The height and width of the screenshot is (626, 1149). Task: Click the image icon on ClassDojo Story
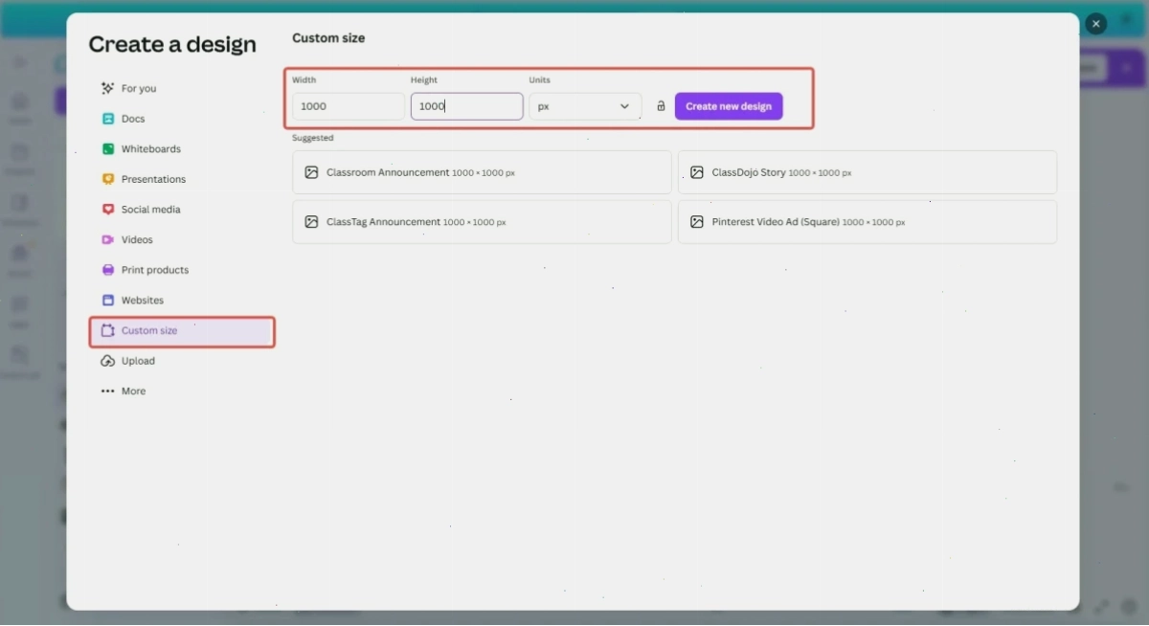(697, 172)
